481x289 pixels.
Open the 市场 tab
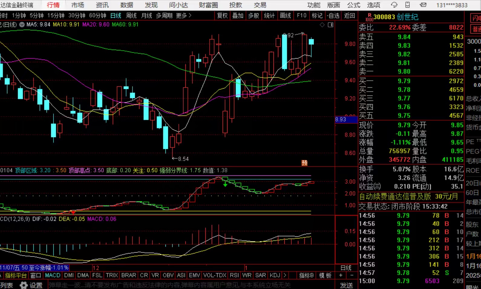coord(78,5)
